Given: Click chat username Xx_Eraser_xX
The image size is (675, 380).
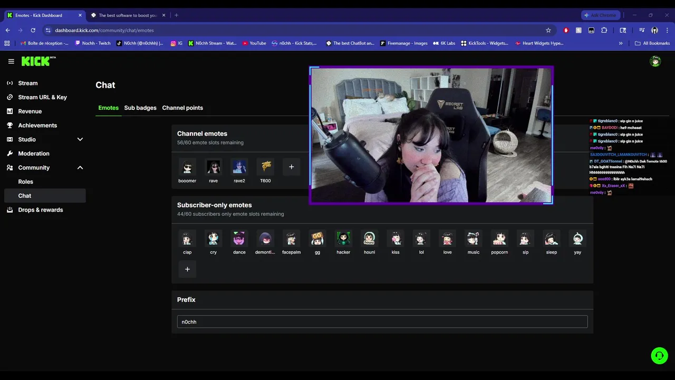Looking at the screenshot, I should coord(613,186).
